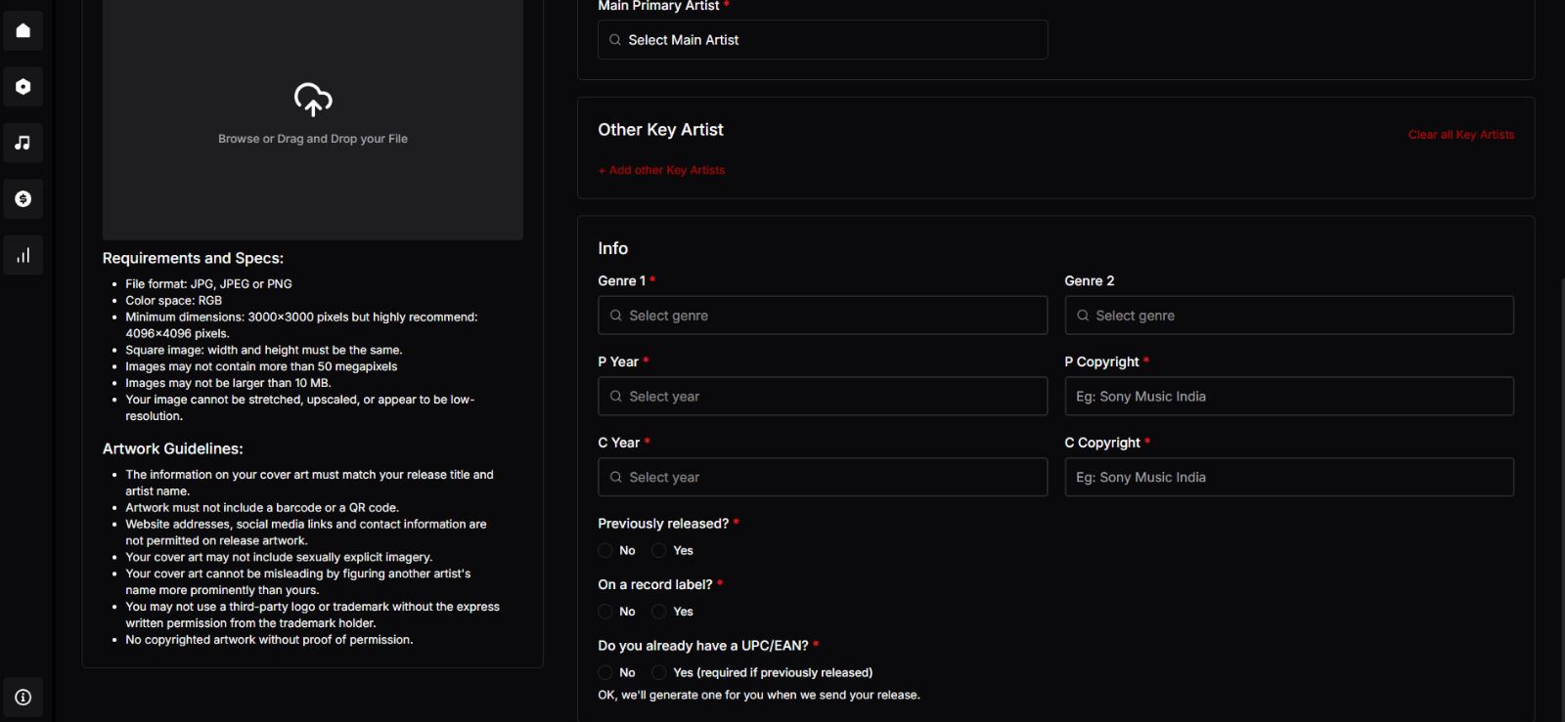Click the C Copyright text field
Viewport: 1565px width, 722px height.
point(1288,478)
